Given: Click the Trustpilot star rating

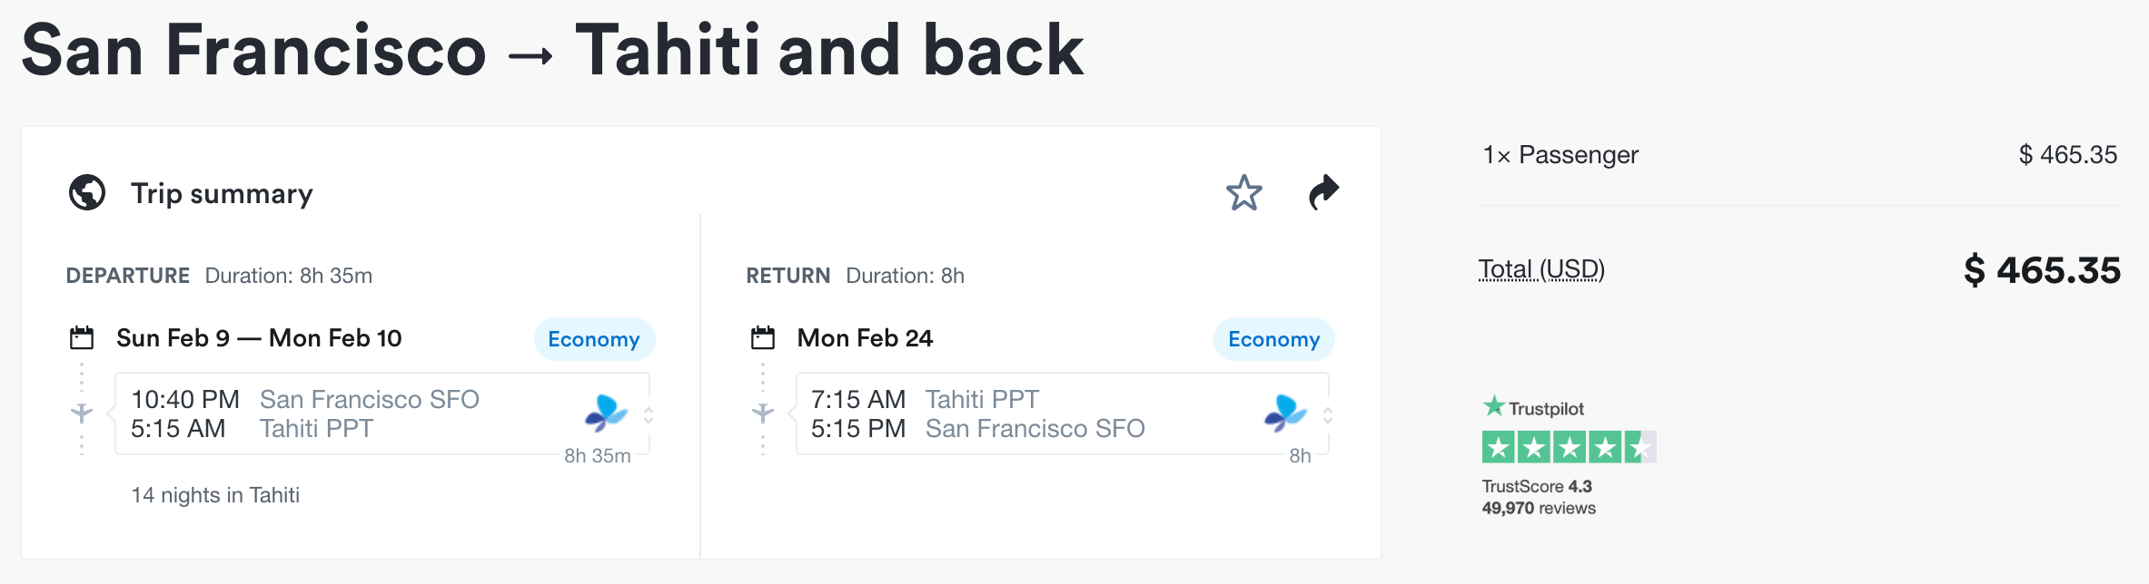Looking at the screenshot, I should [x=1569, y=447].
